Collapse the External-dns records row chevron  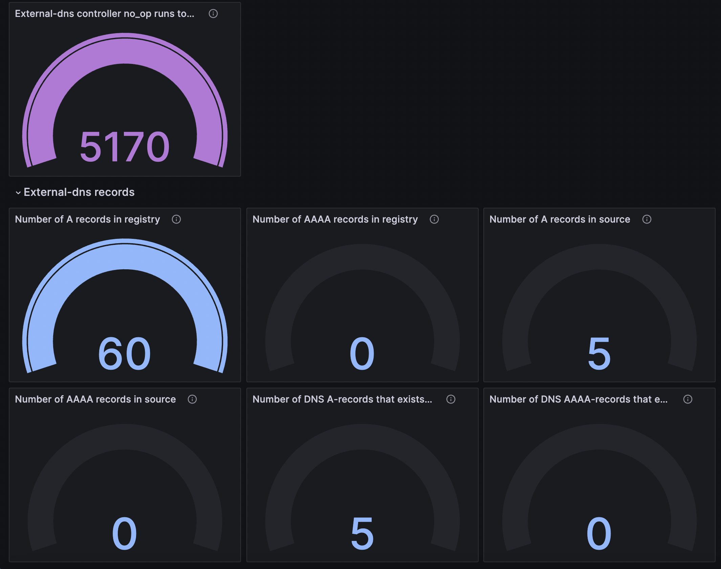18,192
